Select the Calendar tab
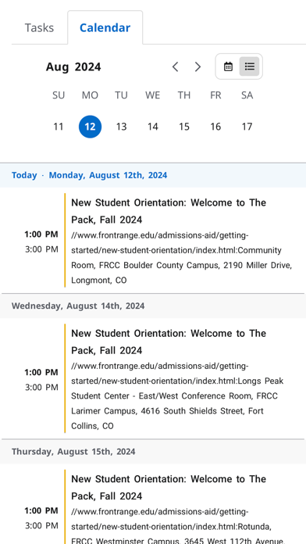 tap(105, 28)
